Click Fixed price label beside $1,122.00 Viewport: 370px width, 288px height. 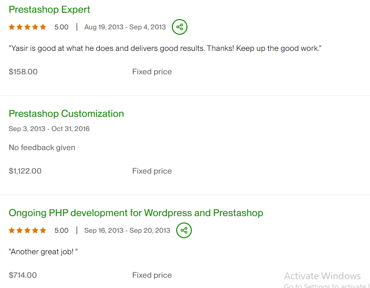coord(152,171)
